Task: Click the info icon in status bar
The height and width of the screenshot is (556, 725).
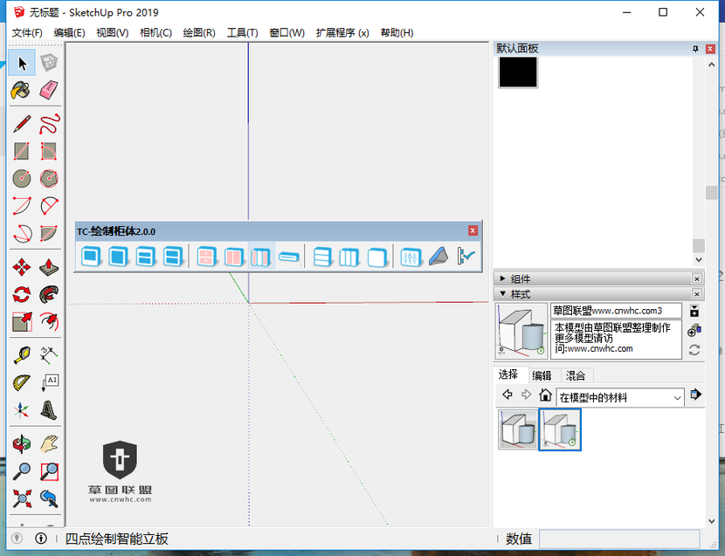Action: click(41, 539)
